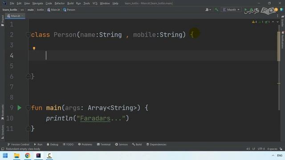Image resolution: width=285 pixels, height=160 pixels.
Task: Open the VCS menu
Action: pos(95,3)
